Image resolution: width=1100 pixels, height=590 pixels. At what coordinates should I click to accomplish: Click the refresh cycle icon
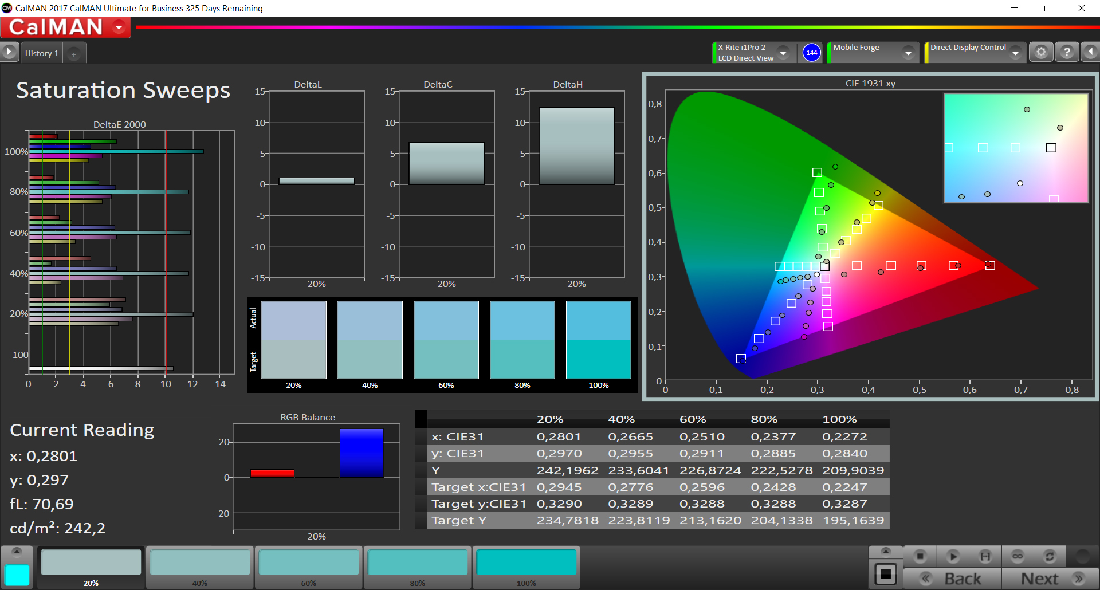(1050, 556)
